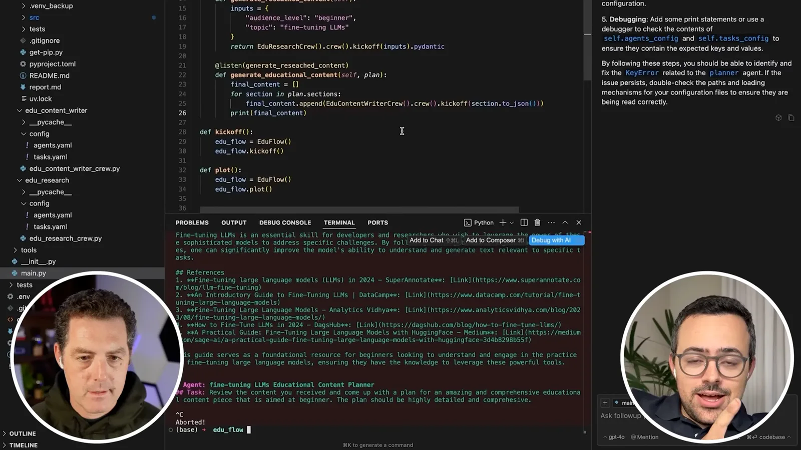
Task: Click the @ Mention button in chat
Action: pos(645,437)
